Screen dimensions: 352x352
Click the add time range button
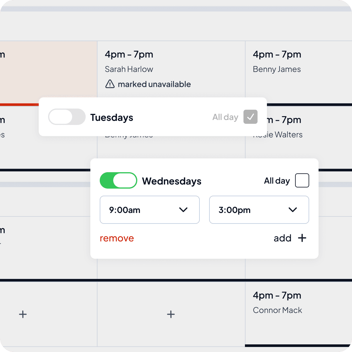(290, 238)
